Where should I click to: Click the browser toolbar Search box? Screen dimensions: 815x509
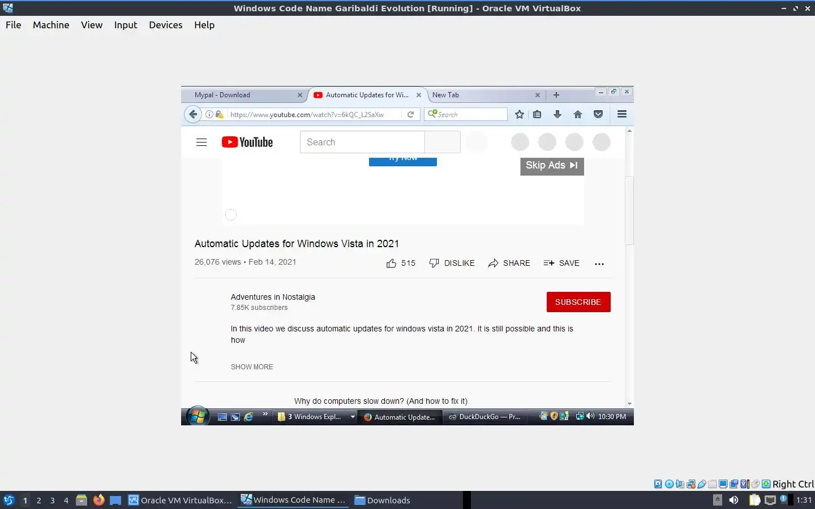coord(466,114)
